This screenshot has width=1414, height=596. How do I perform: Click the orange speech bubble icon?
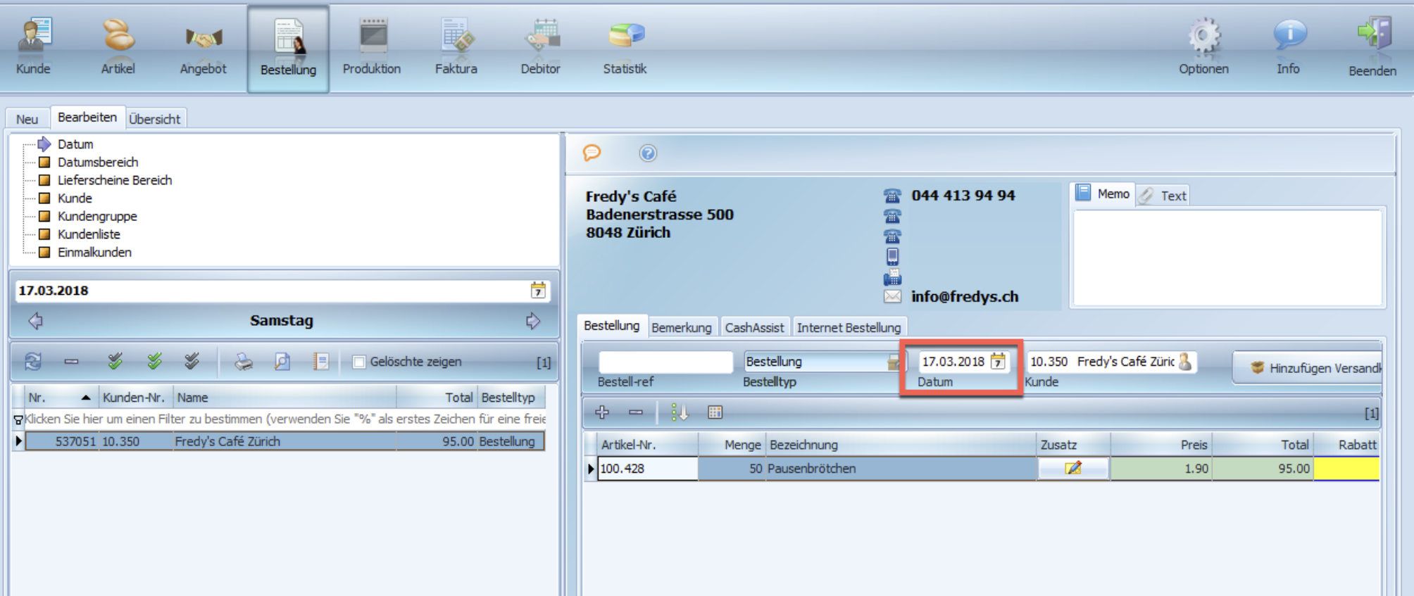pos(592,153)
